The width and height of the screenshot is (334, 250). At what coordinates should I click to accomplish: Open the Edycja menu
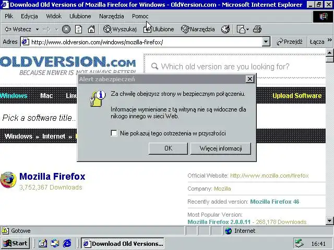[x=29, y=16]
